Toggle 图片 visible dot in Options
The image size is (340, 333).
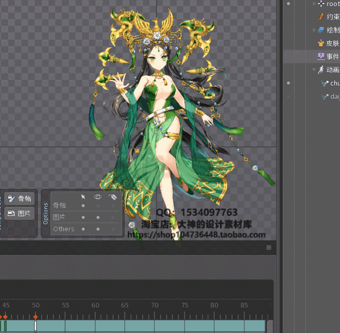(x=98, y=217)
